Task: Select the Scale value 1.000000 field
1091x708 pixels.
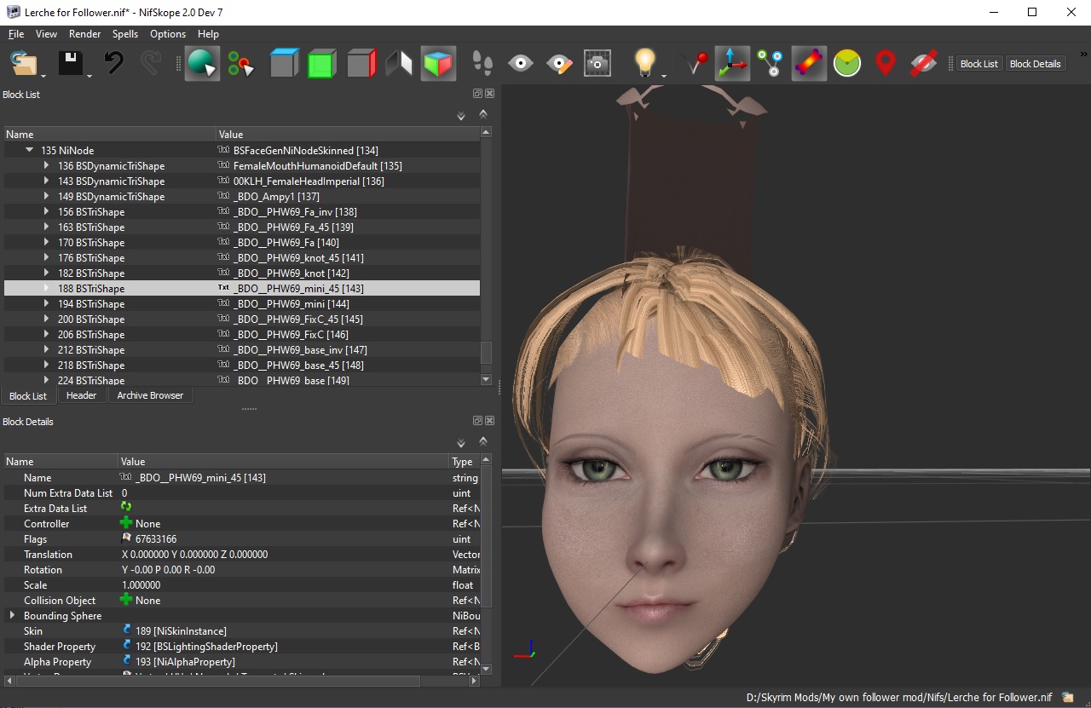Action: 141,585
